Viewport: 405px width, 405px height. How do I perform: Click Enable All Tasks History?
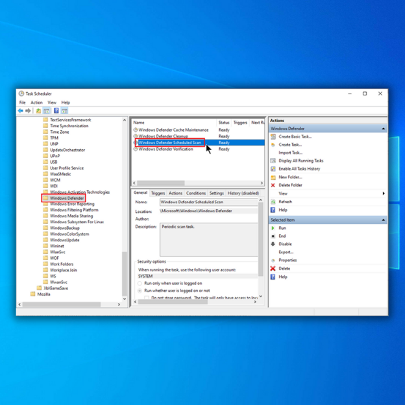click(299, 169)
